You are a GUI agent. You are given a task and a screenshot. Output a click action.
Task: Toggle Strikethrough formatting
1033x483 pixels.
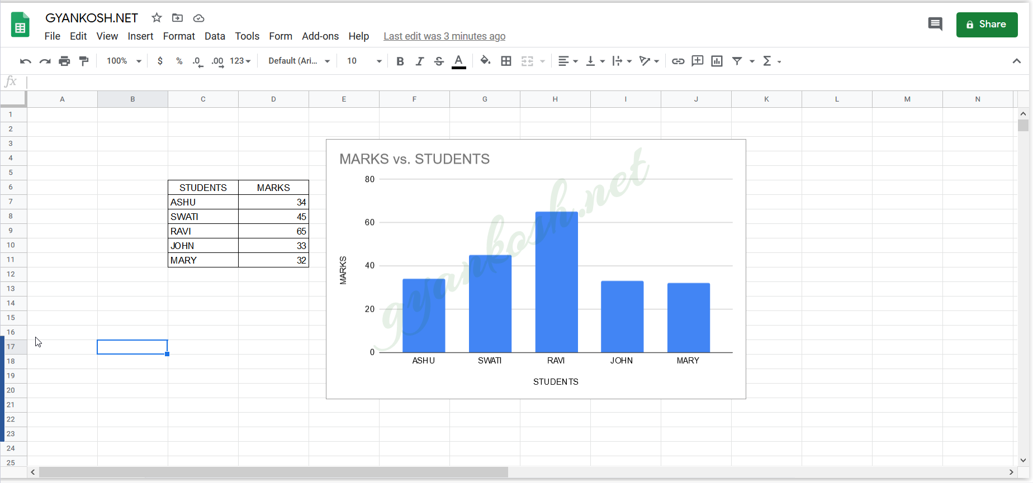[439, 61]
